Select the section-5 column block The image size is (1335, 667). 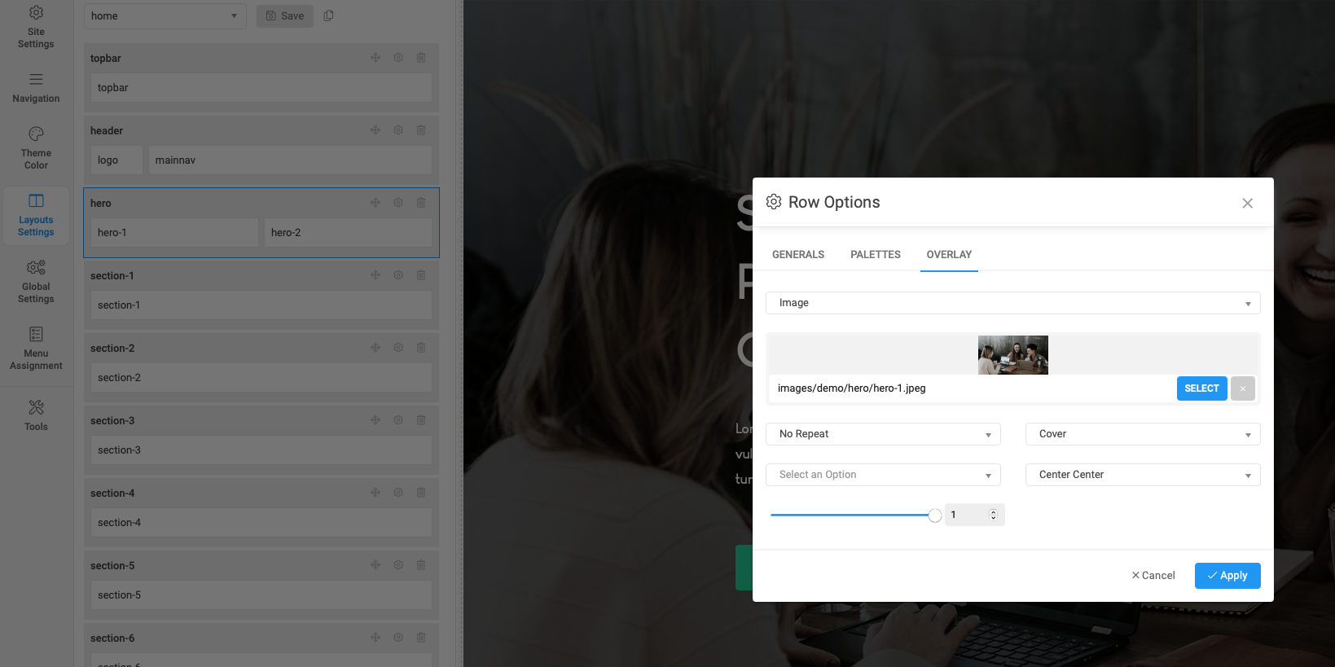click(261, 595)
